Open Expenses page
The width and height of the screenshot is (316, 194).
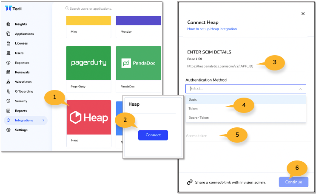[x=22, y=62]
